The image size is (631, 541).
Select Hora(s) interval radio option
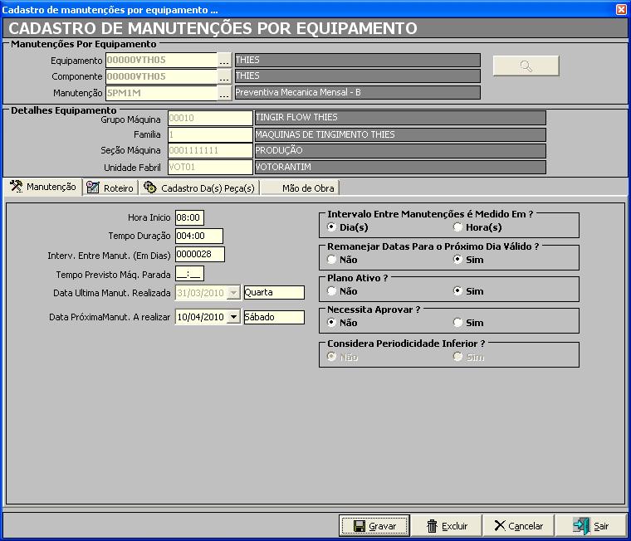[458, 227]
